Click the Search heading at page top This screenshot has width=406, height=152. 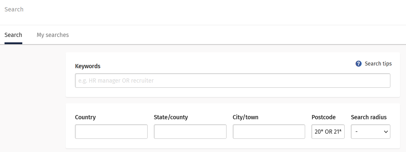[x=14, y=9]
